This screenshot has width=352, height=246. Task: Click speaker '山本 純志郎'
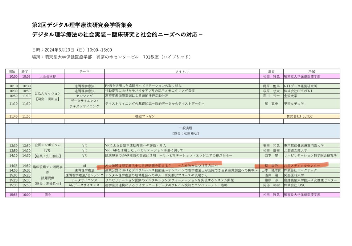tap(271, 170)
